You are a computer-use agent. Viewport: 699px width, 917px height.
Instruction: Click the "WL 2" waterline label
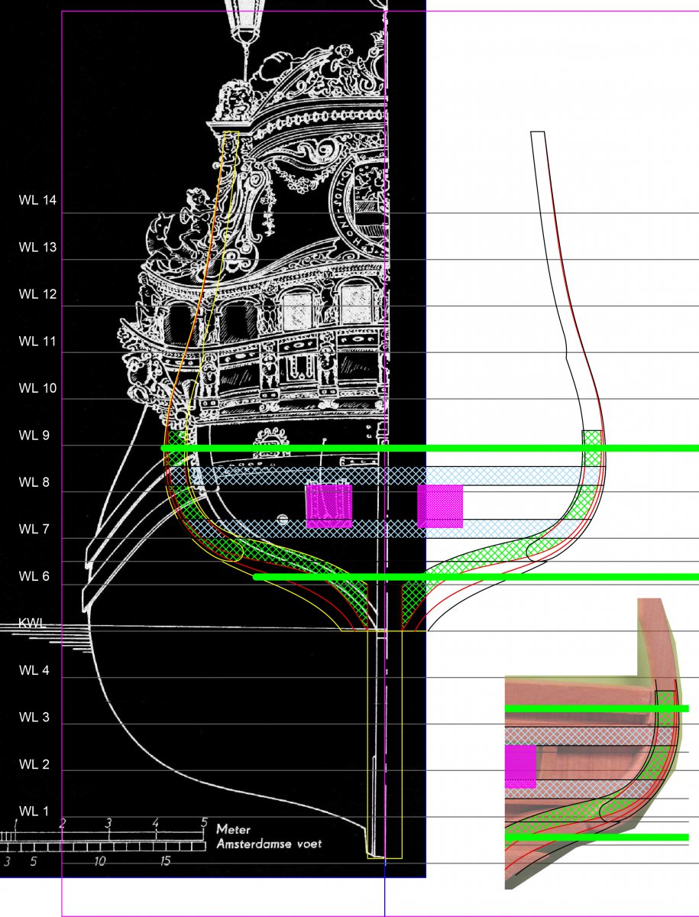[34, 765]
